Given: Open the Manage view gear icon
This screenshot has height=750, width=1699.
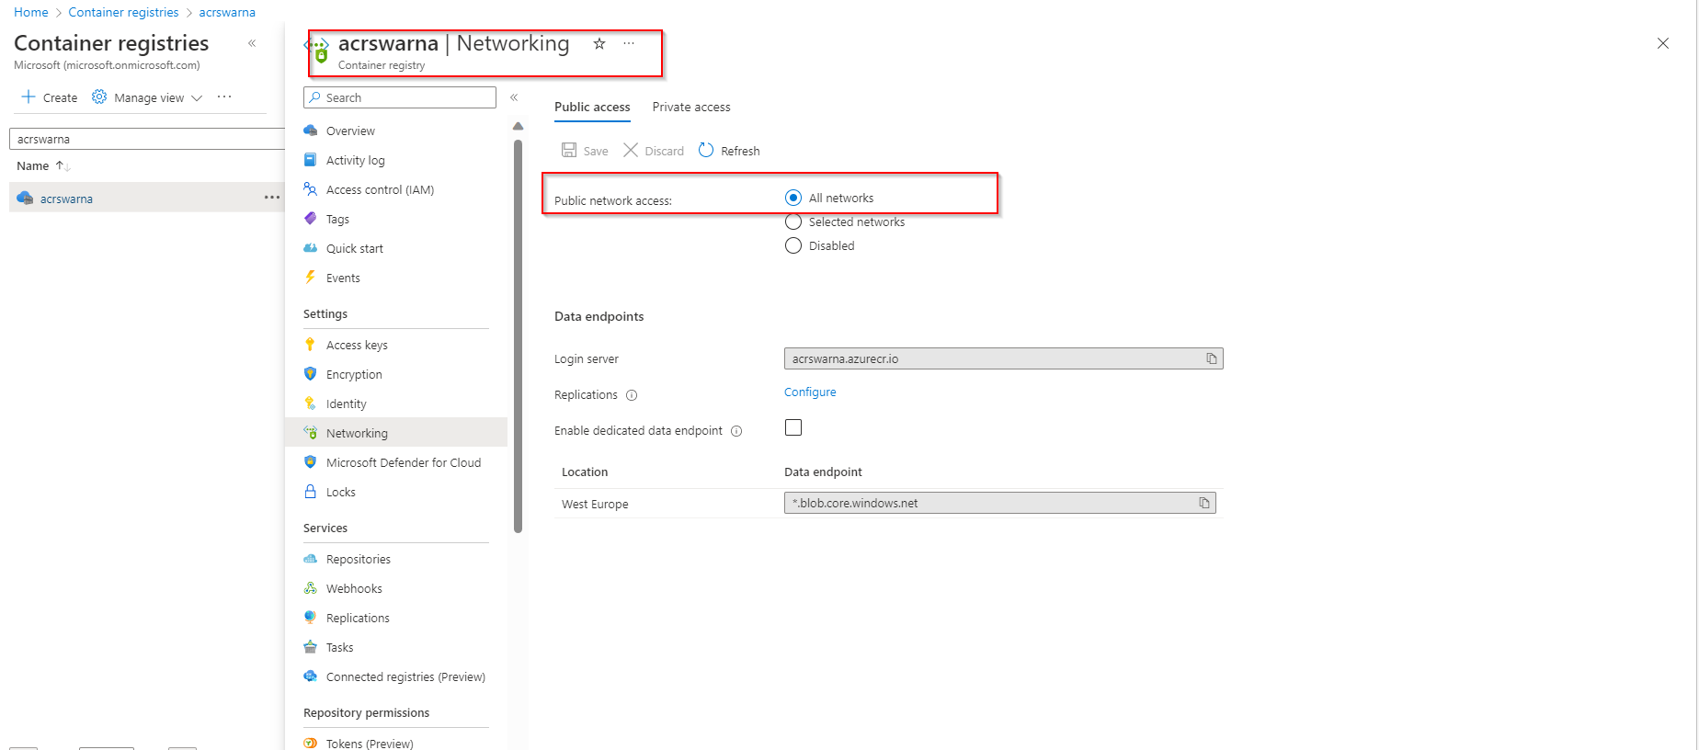Looking at the screenshot, I should 99,97.
